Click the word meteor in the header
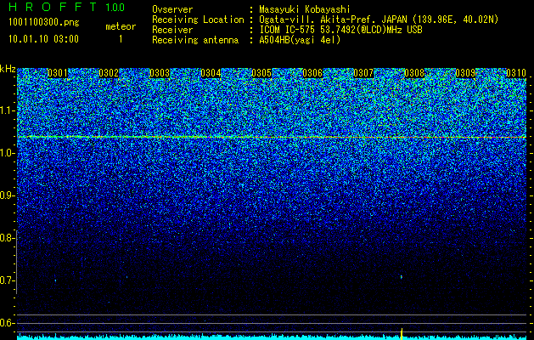The image size is (534, 340). pyautogui.click(x=121, y=26)
